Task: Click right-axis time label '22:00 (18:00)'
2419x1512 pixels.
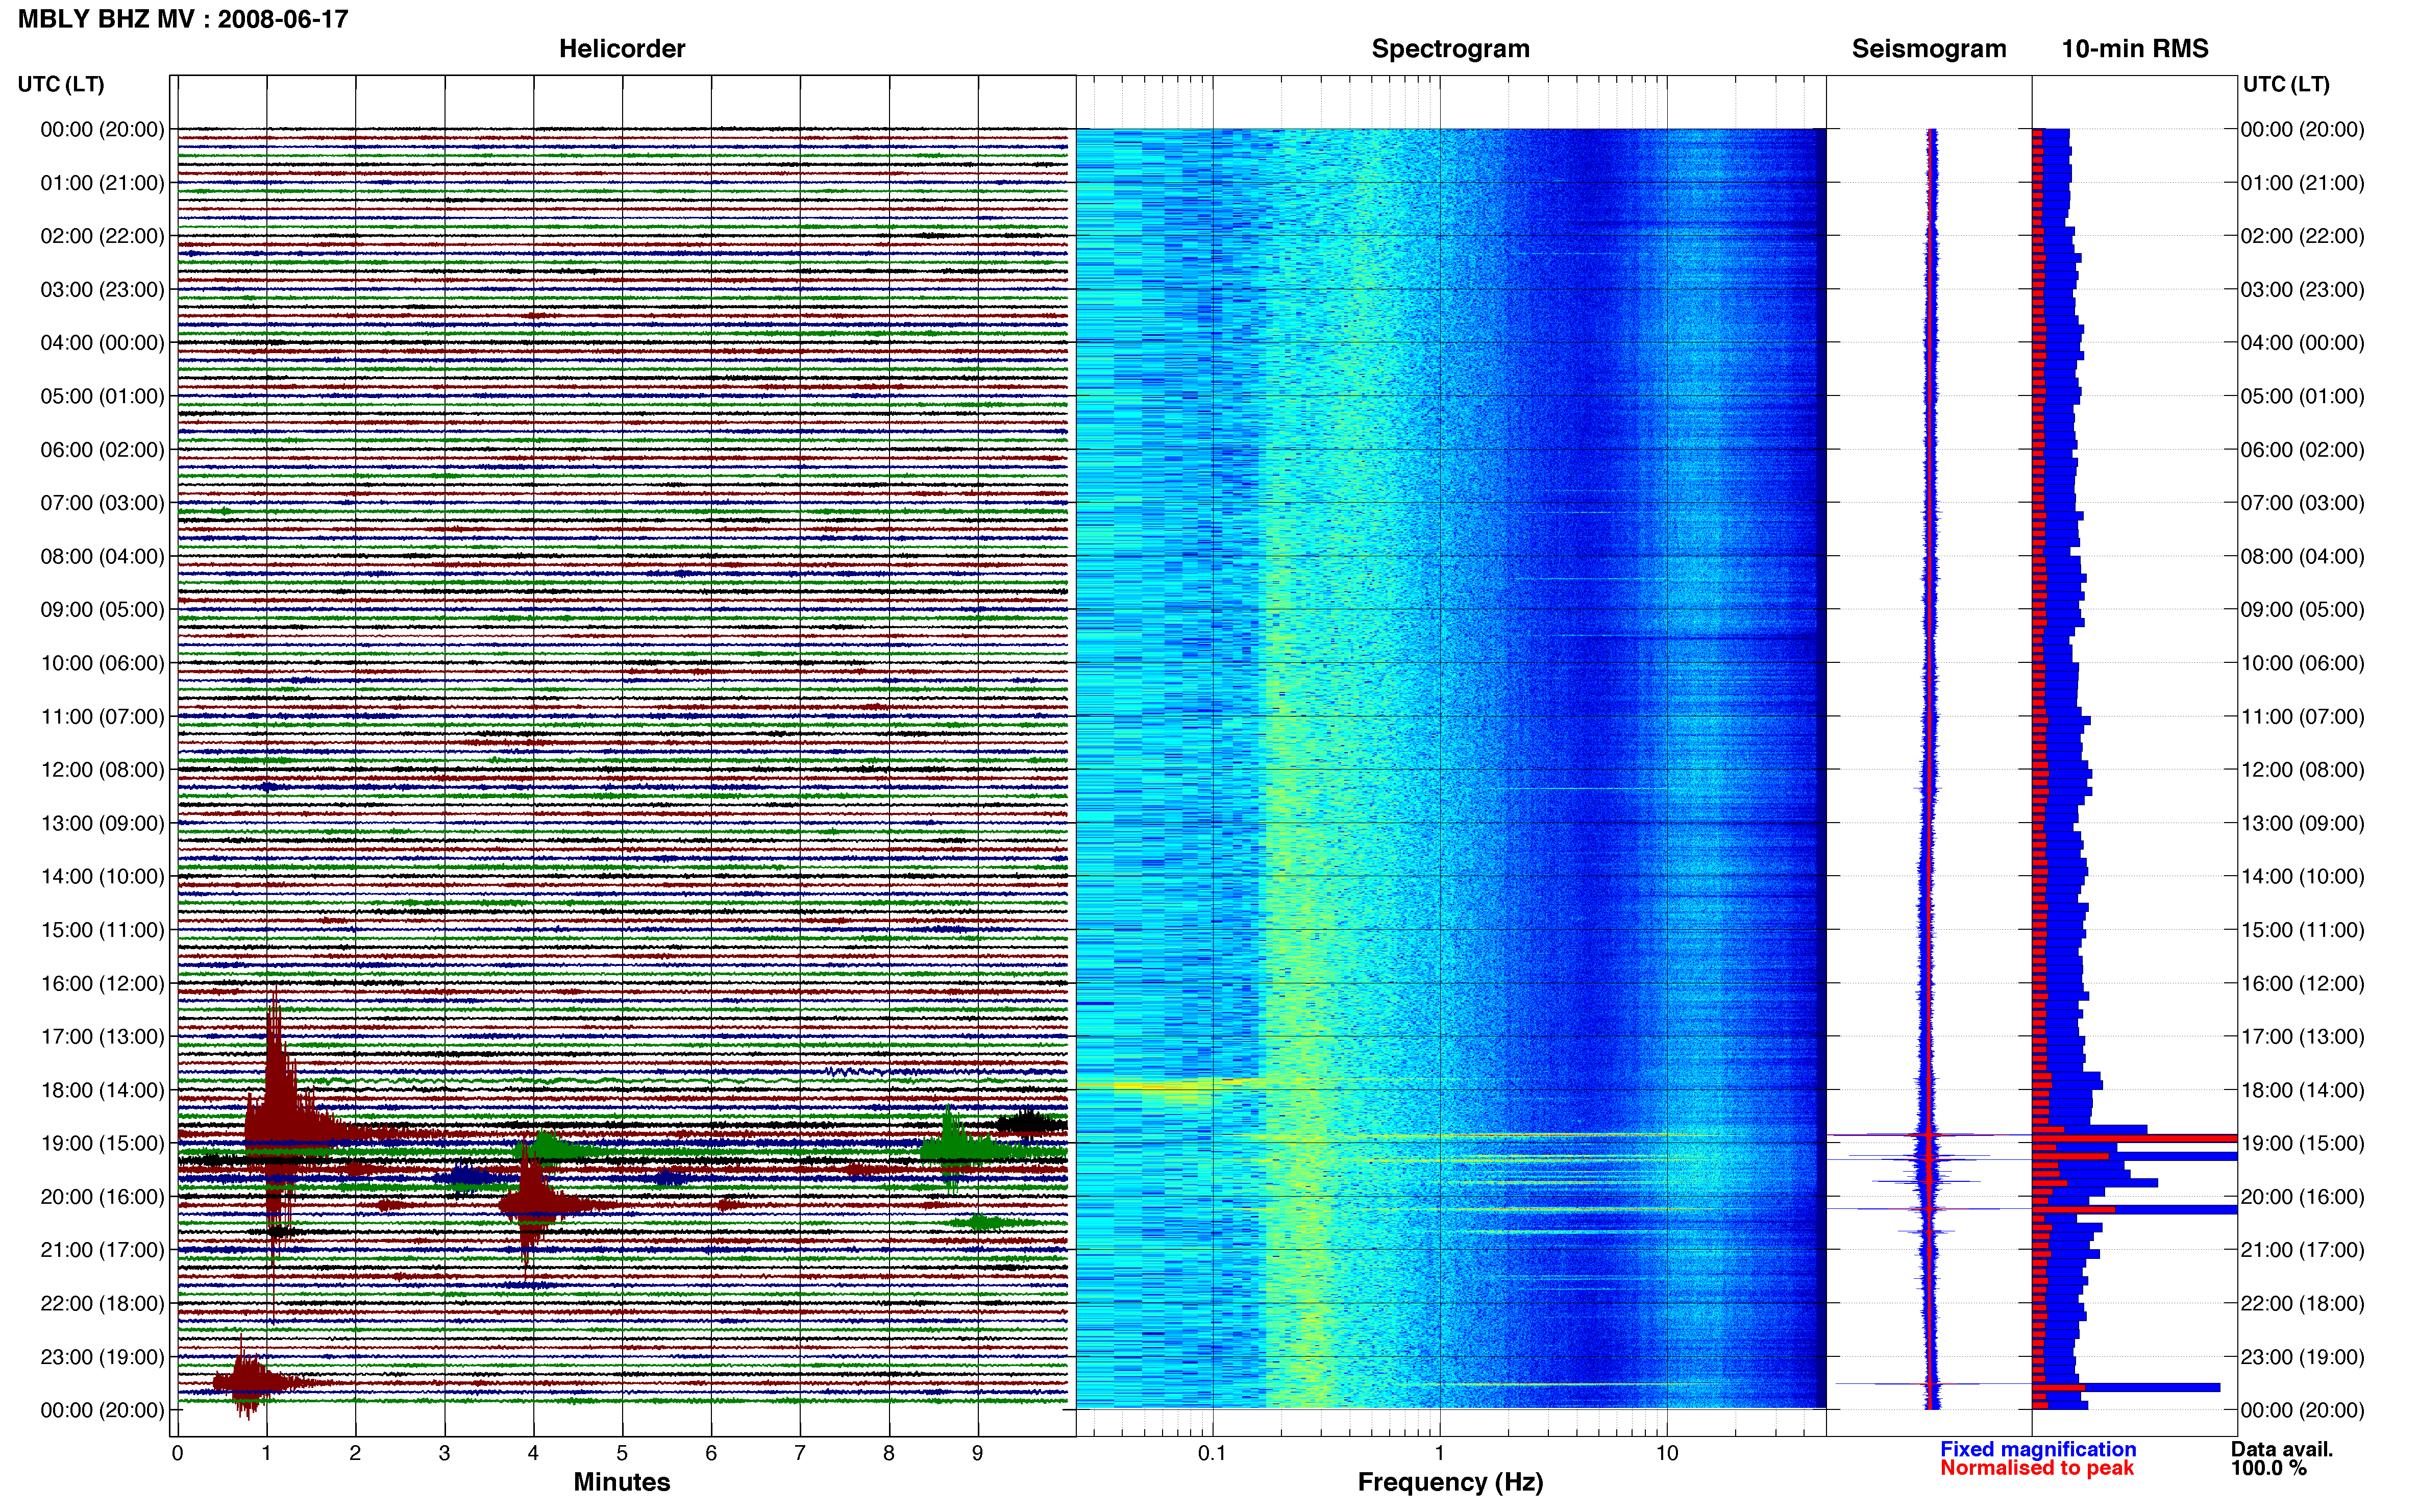Action: tap(2302, 1304)
